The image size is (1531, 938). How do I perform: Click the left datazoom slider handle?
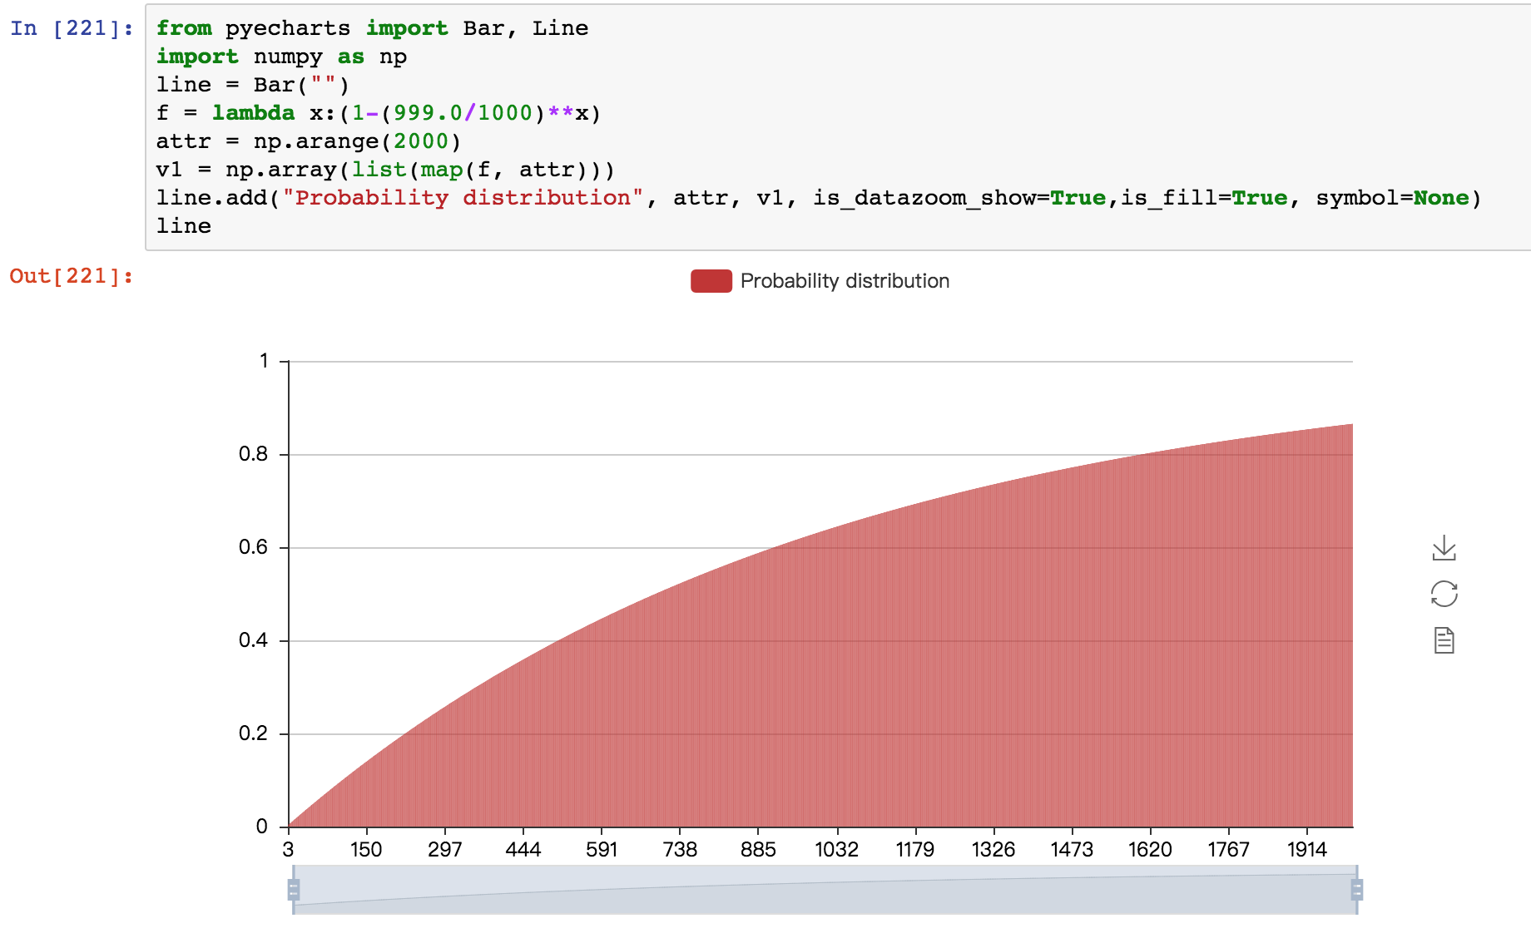tap(294, 890)
